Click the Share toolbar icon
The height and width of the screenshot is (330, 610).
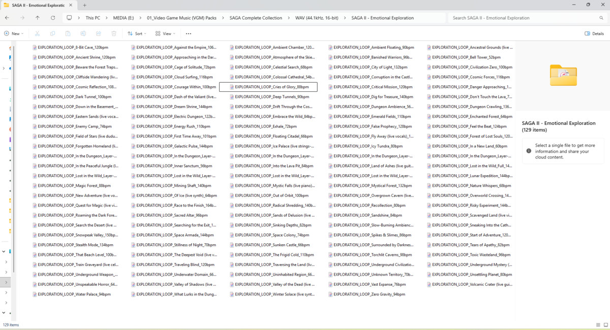(x=99, y=34)
